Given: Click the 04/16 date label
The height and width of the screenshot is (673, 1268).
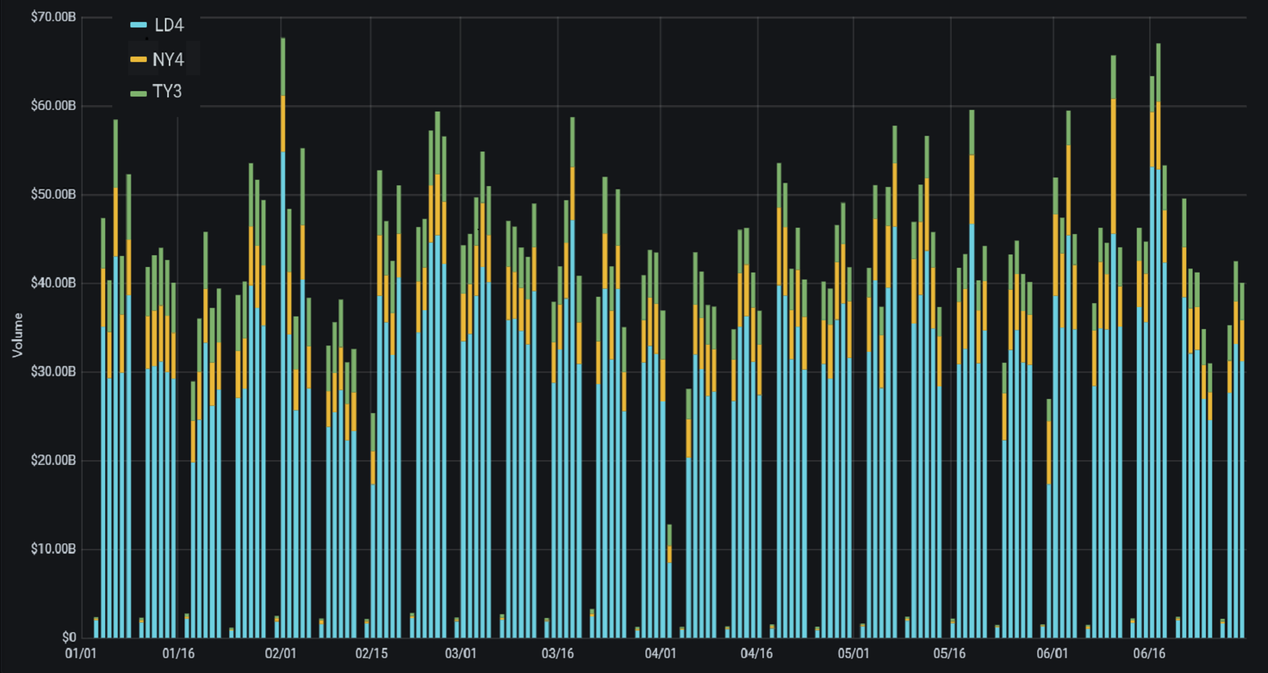Looking at the screenshot, I should [757, 653].
